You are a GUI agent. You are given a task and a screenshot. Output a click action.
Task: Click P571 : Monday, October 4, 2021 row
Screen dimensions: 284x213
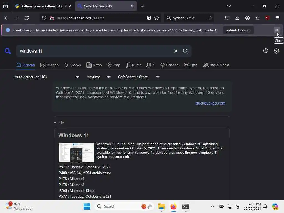coord(84,167)
